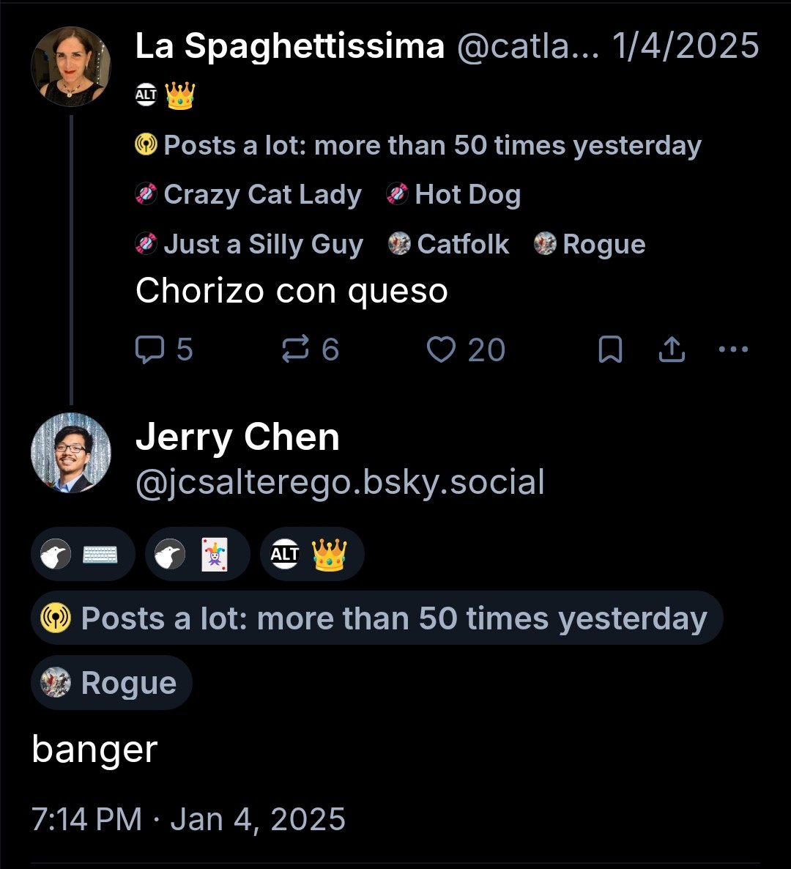
Task: Tap the keyboard emoji label badge
Action: pos(83,555)
